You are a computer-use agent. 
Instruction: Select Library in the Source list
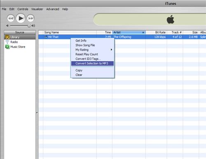point(20,37)
